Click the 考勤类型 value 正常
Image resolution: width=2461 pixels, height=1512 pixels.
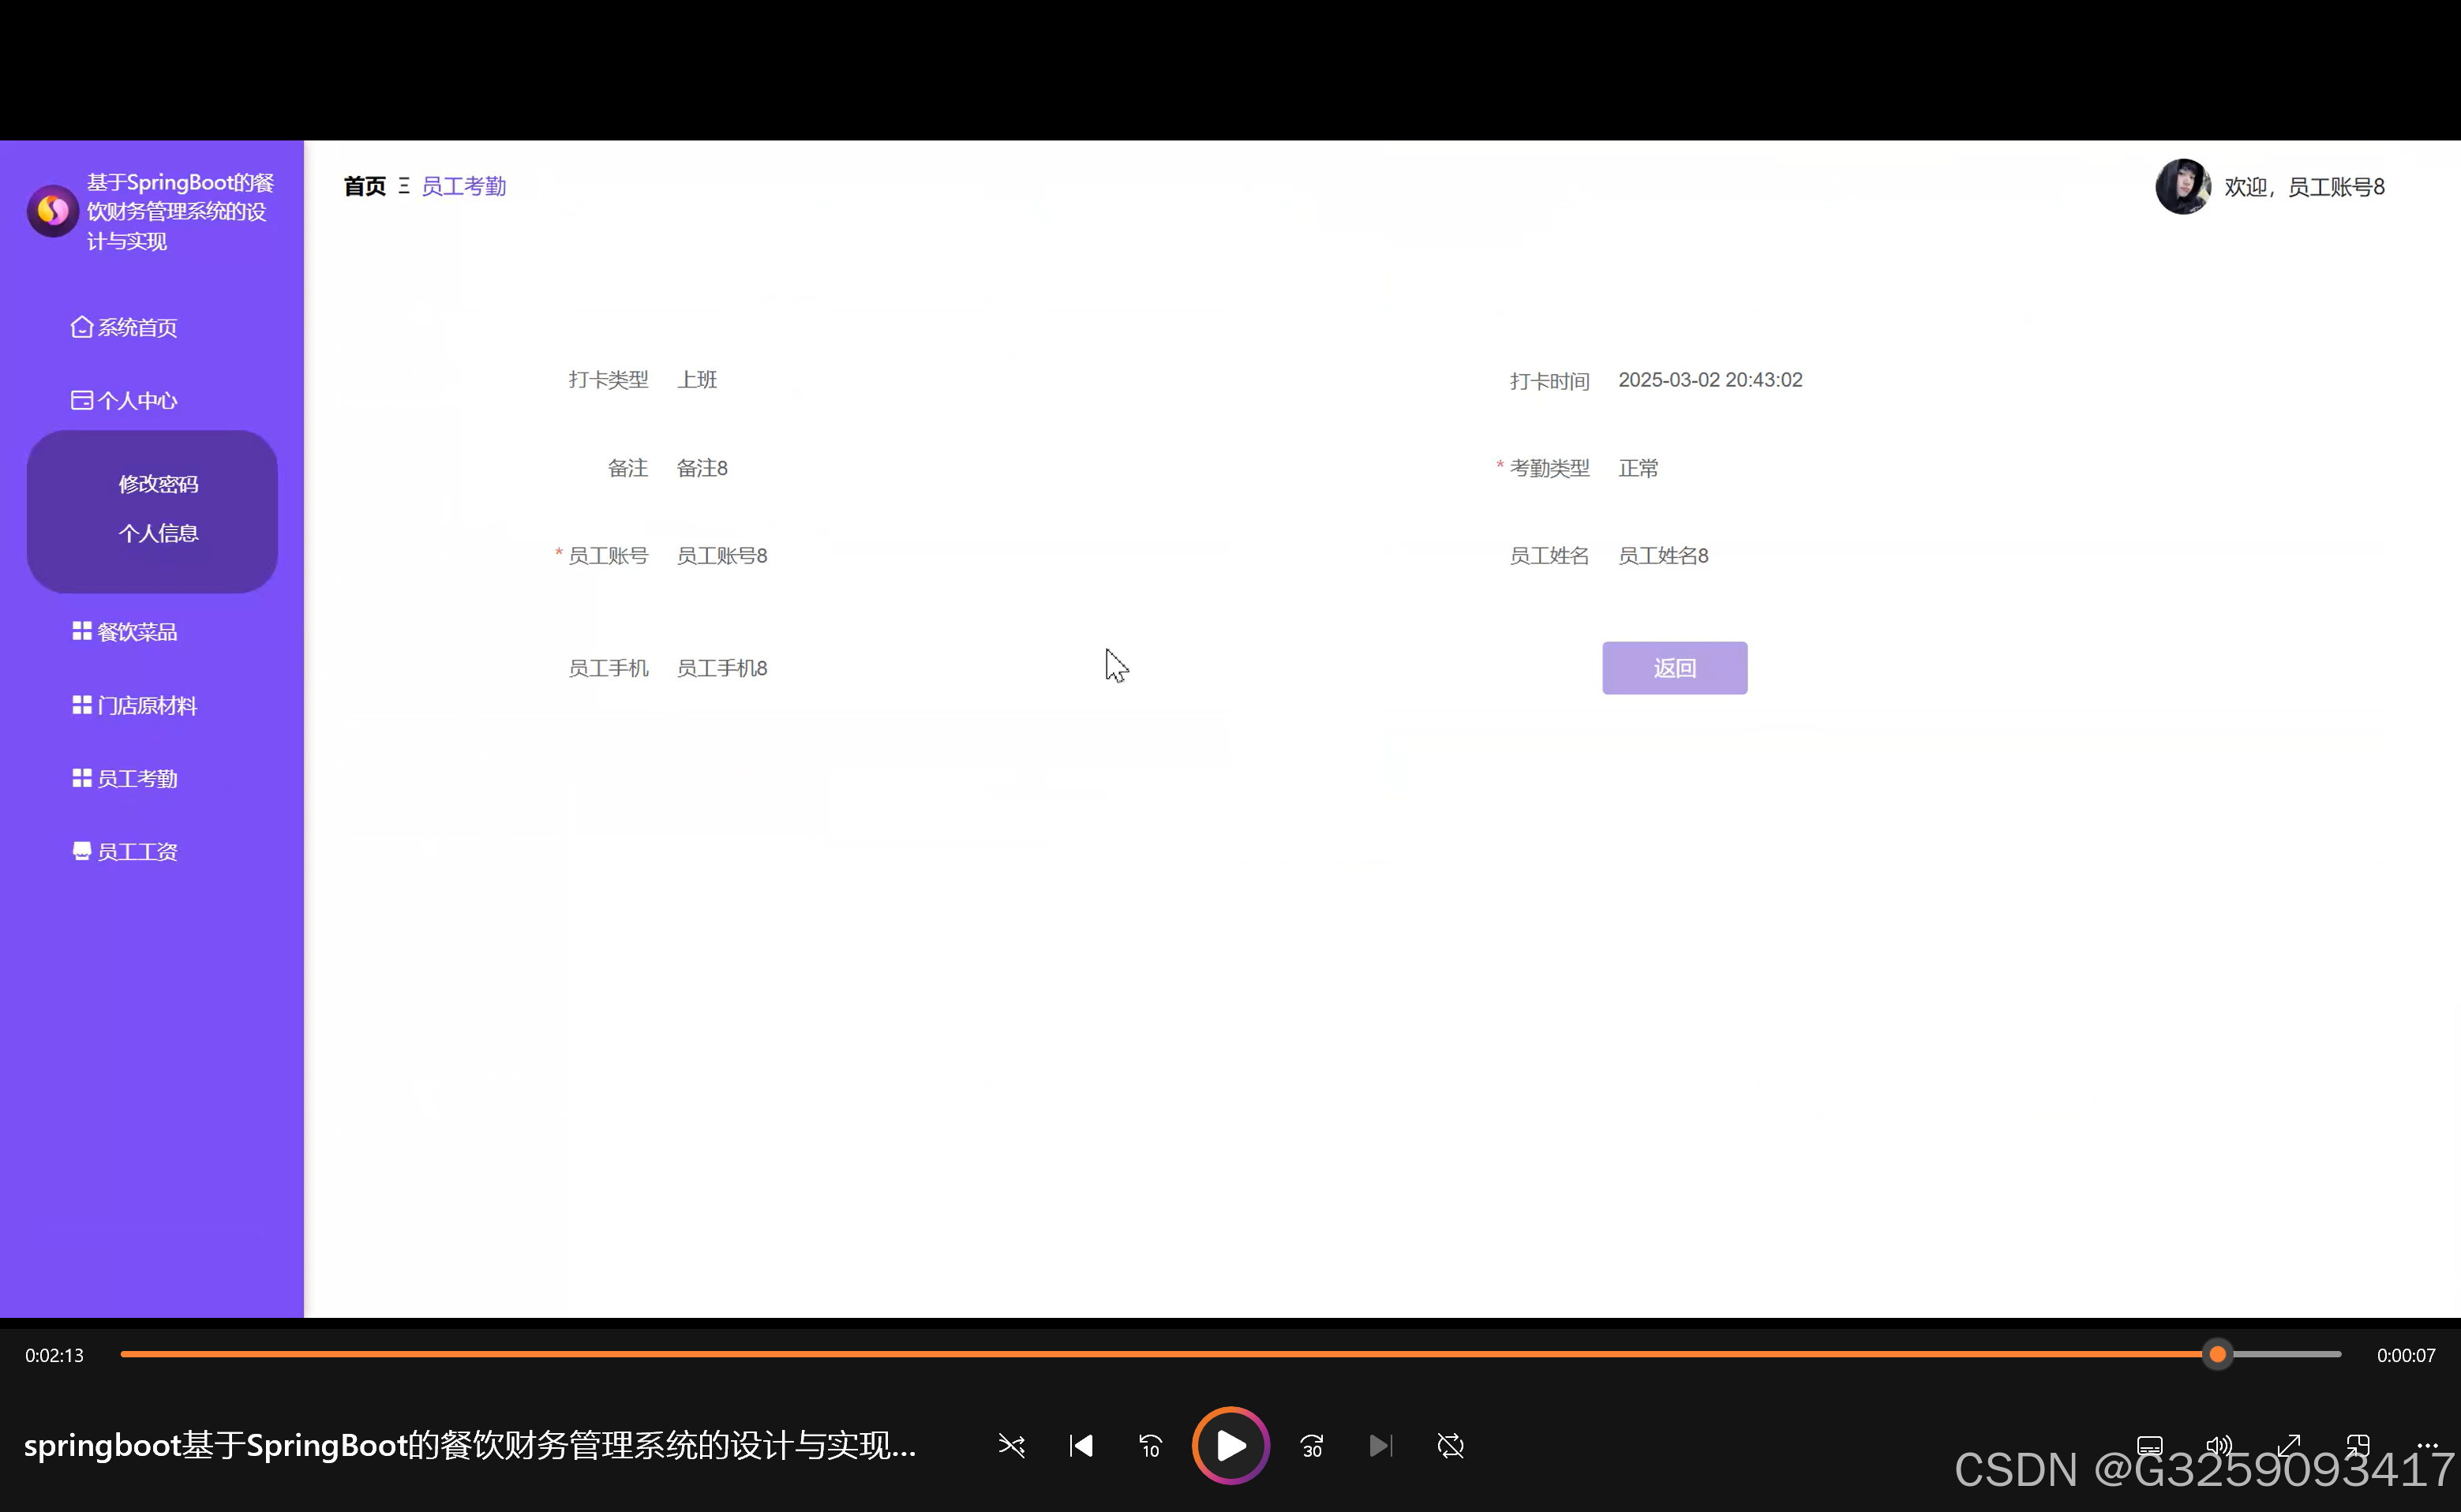1638,468
